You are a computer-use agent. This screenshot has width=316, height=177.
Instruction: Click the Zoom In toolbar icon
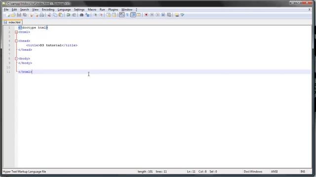point(95,15)
